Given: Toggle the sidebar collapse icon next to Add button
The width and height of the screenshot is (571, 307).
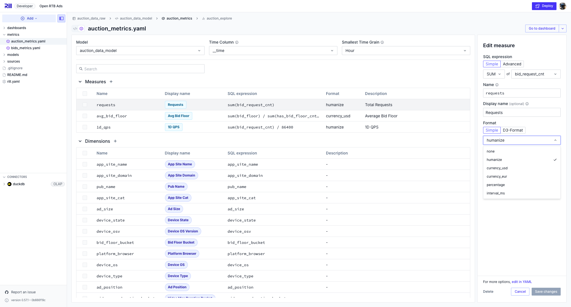Looking at the screenshot, I should click(61, 18).
